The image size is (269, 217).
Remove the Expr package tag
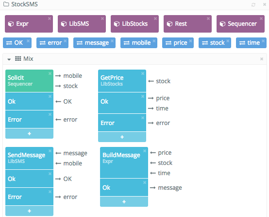click(50, 18)
